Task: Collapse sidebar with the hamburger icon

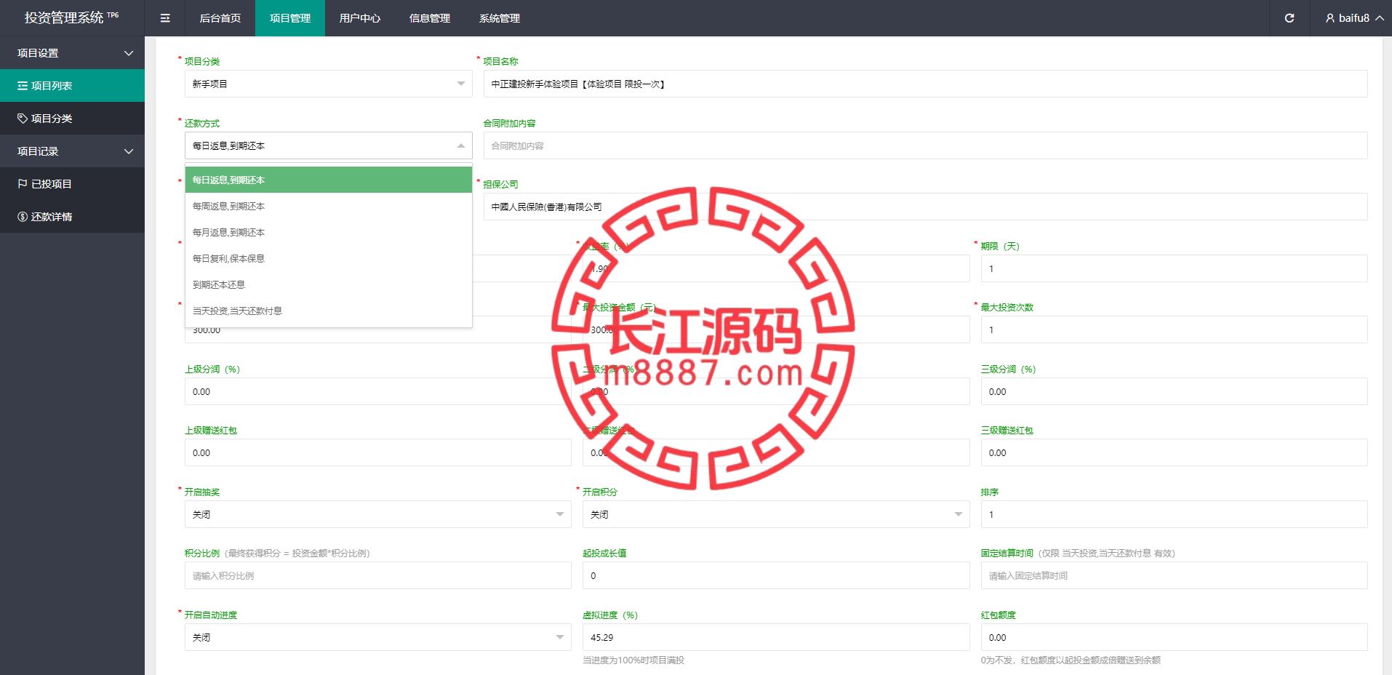Action: [x=165, y=18]
